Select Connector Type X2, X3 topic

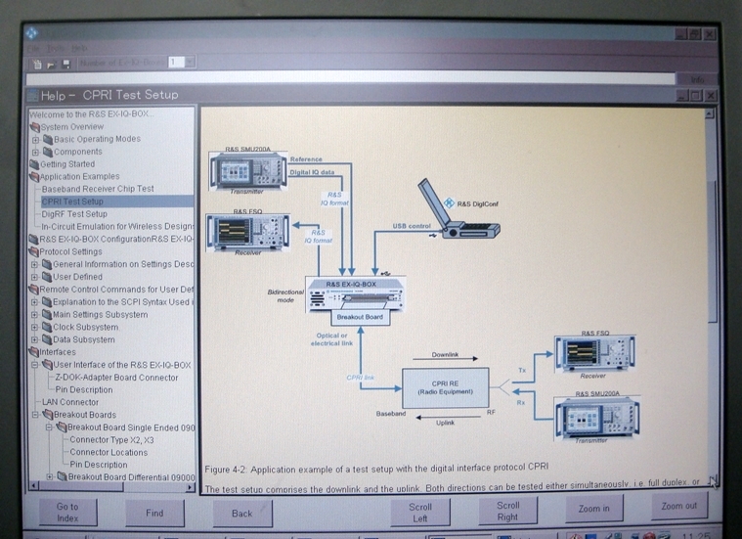point(111,440)
